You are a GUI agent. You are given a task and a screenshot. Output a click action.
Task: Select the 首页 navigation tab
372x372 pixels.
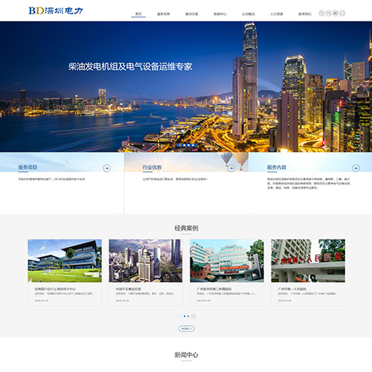138,14
